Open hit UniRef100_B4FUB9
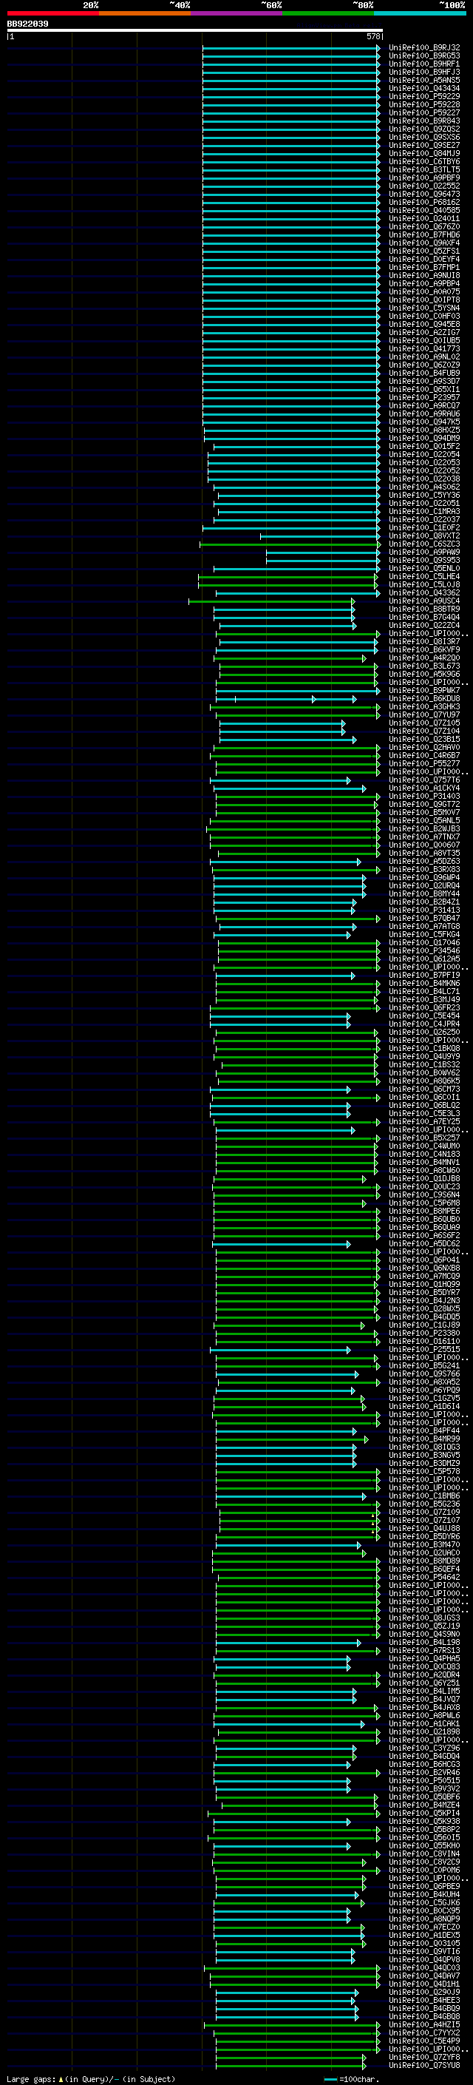The image size is (473, 2085). [424, 373]
